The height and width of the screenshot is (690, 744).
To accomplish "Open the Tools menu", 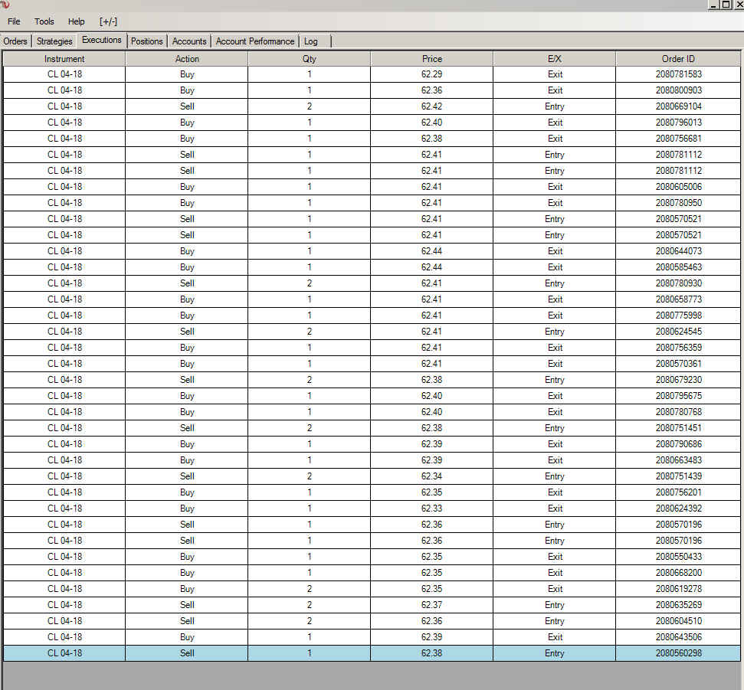I will 44,21.
